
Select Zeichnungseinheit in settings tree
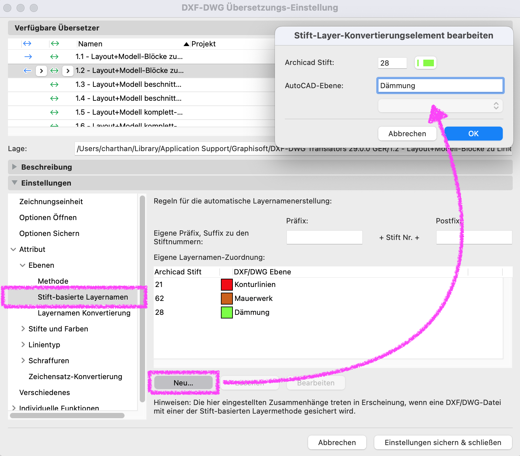tap(51, 201)
